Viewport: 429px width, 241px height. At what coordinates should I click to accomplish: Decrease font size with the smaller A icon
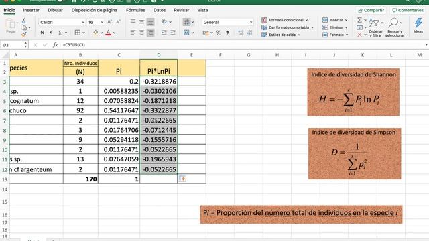(x=118, y=22)
